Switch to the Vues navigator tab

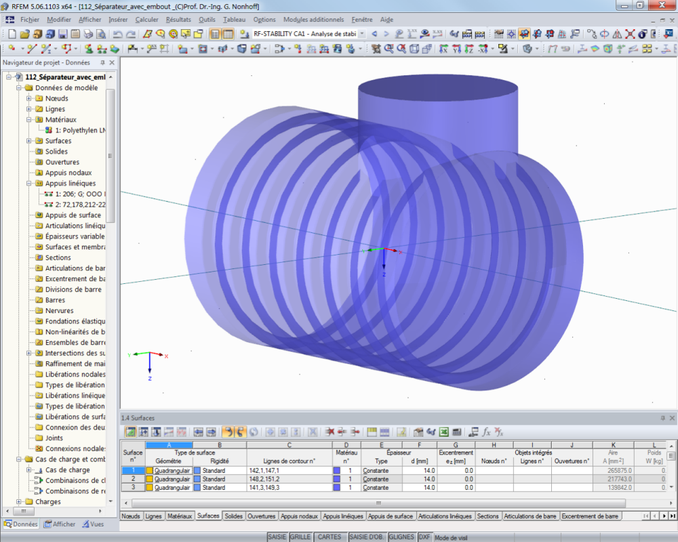click(x=93, y=524)
